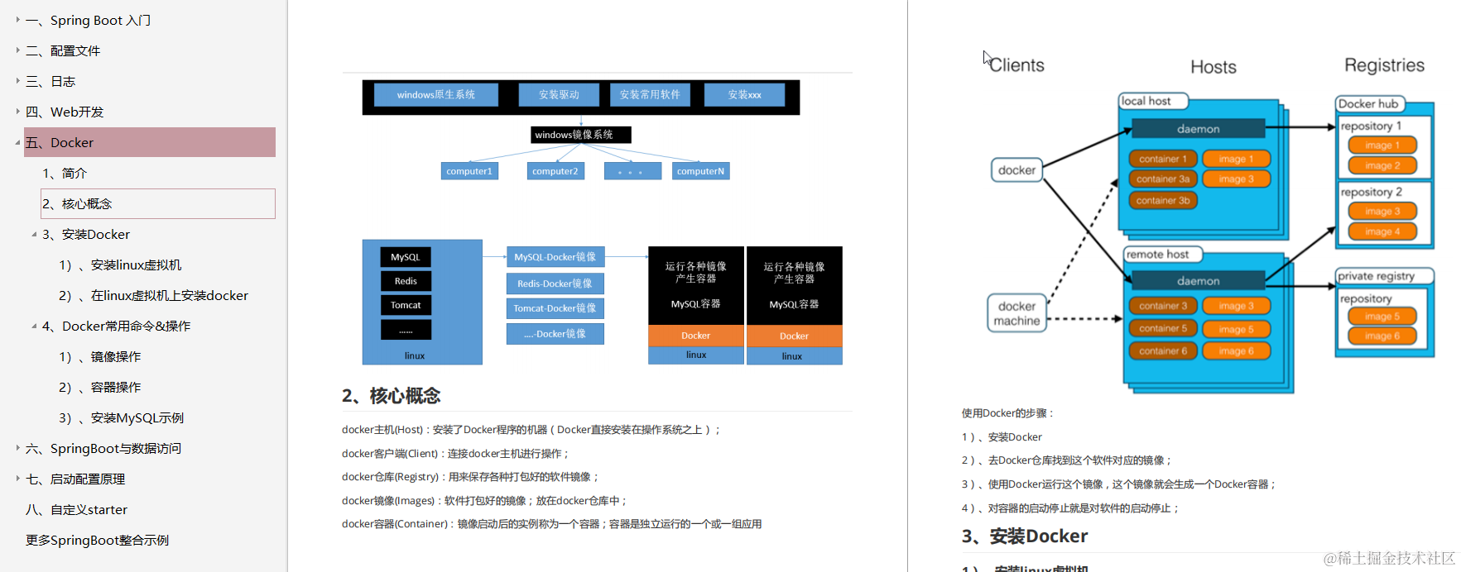Click the line starting docker仓库(Registry)
Screen dimensions: 1461x572
pos(469,477)
